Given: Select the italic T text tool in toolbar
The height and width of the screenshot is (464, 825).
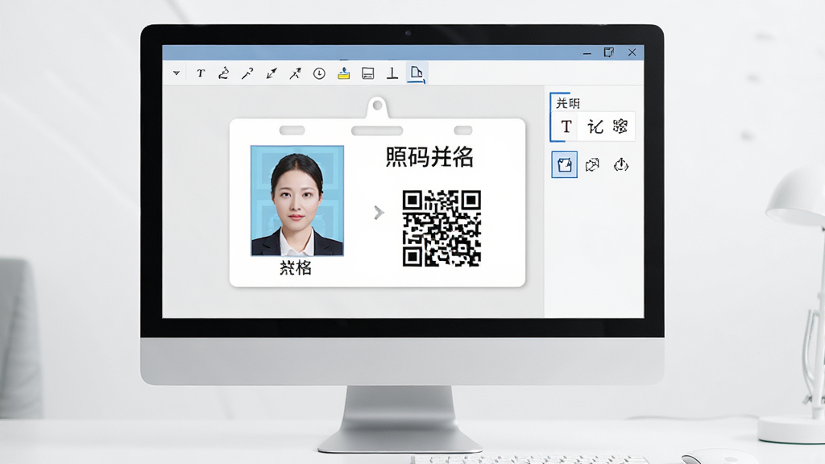Looking at the screenshot, I should [201, 73].
